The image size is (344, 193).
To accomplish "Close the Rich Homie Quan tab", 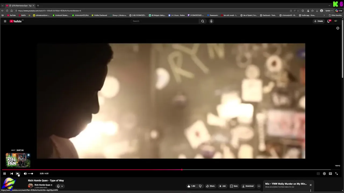I will [x=33, y=6].
